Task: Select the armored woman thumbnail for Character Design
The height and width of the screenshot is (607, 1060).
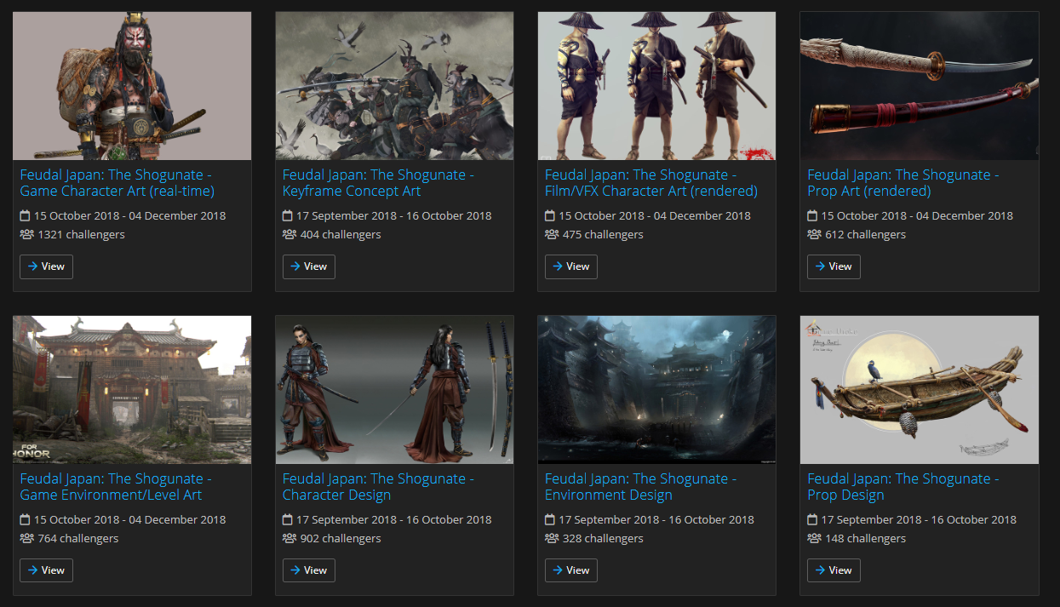Action: pyautogui.click(x=394, y=390)
